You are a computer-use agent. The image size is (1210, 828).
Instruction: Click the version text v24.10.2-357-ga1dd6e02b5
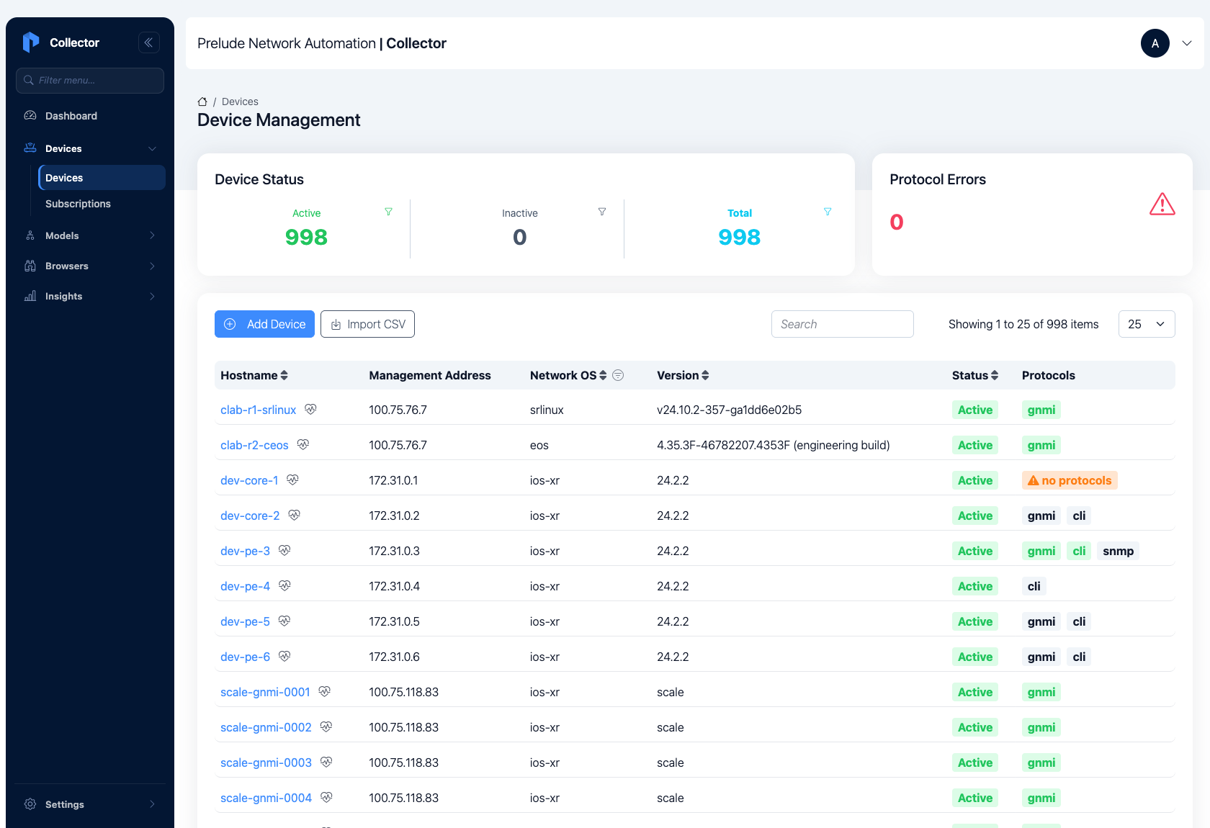tap(729, 410)
